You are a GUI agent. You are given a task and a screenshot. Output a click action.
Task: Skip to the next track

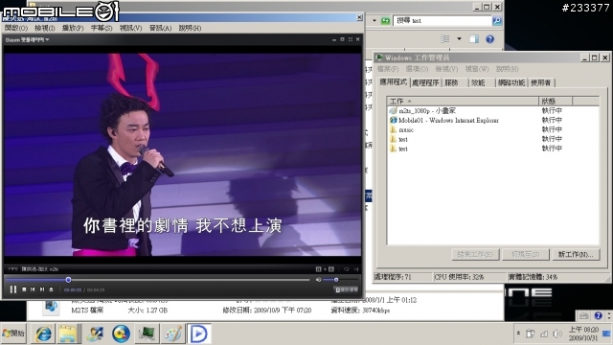tap(42, 289)
